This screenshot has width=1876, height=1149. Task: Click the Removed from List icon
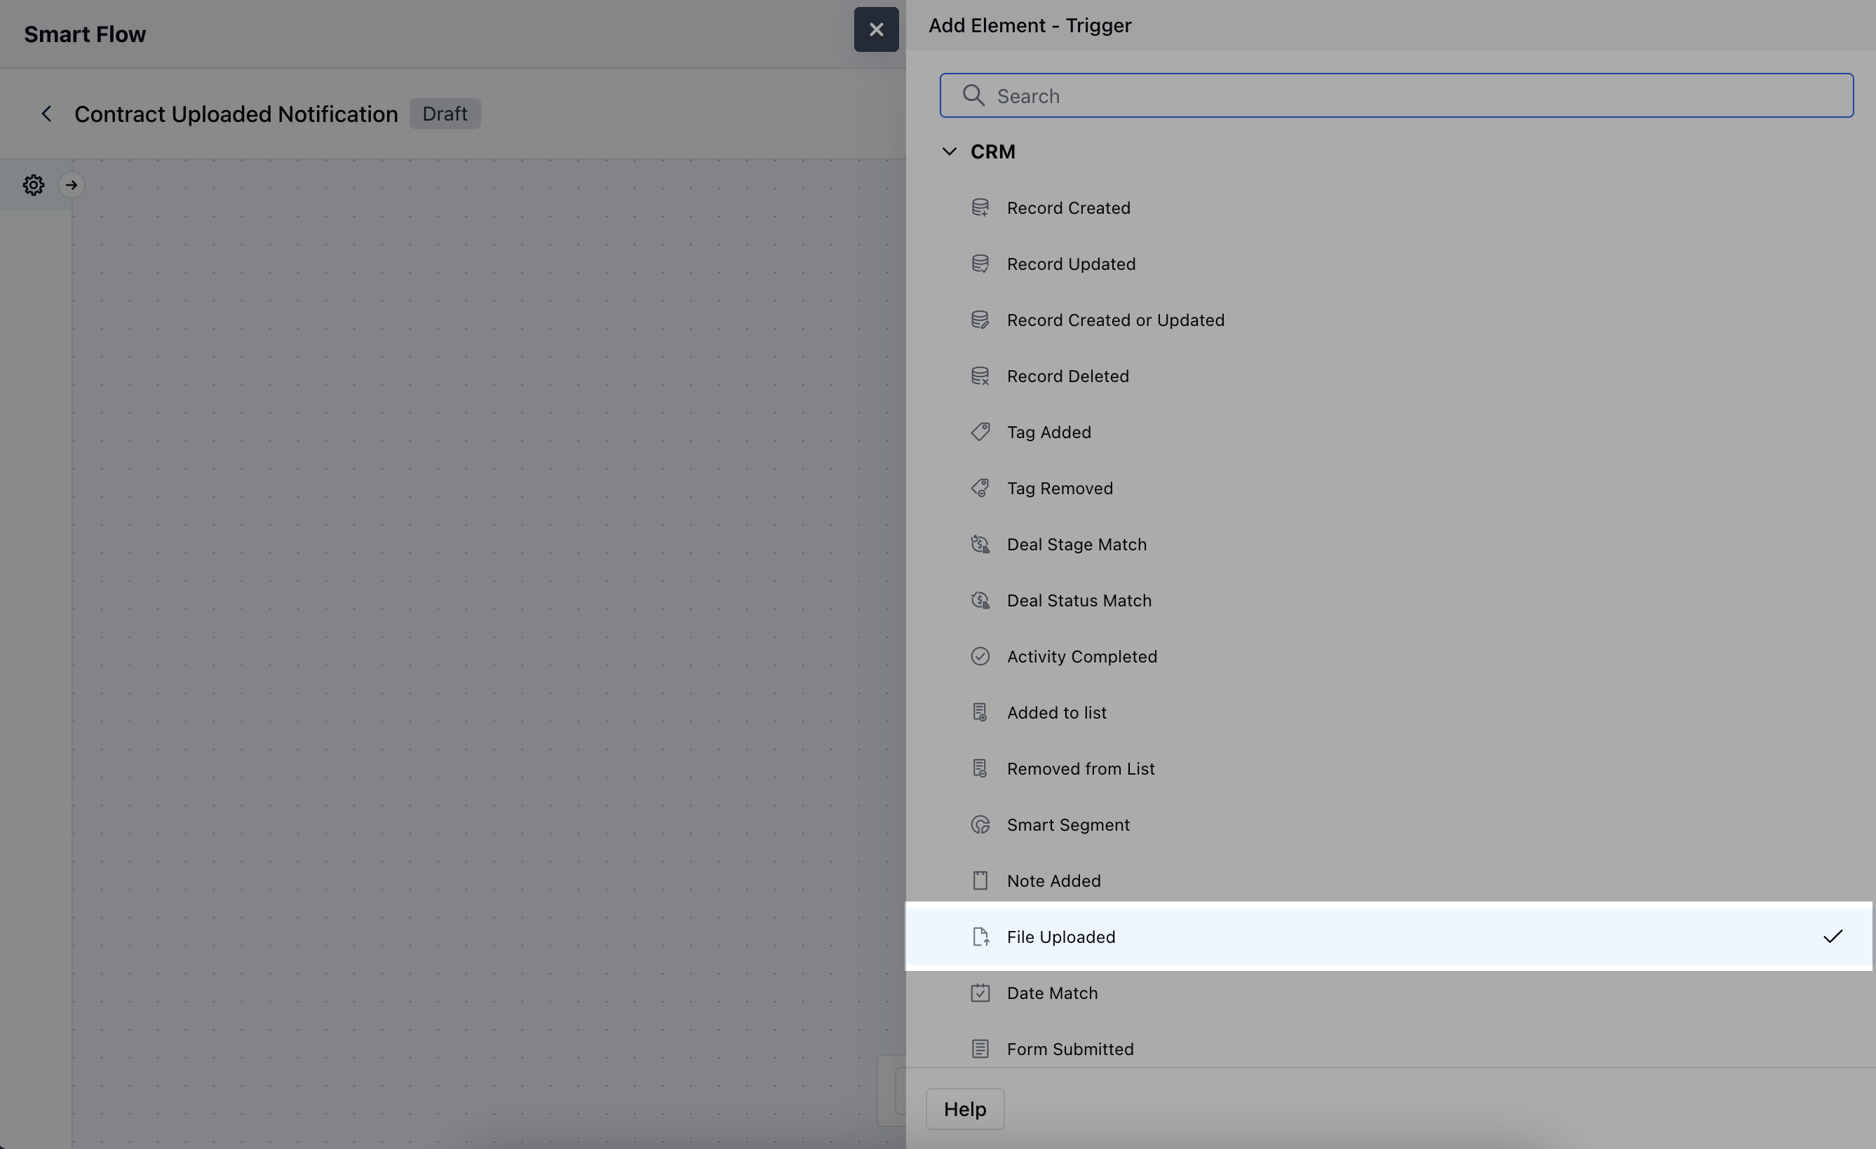[x=980, y=768]
